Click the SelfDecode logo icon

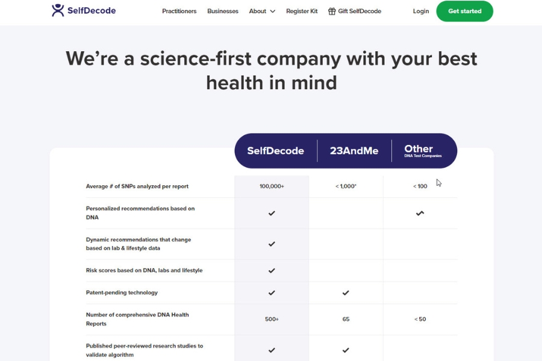[58, 10]
